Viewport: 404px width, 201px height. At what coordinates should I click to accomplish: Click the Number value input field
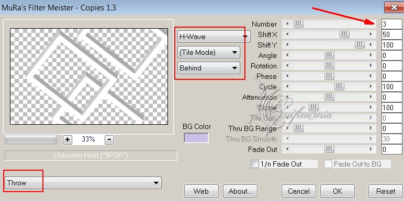391,24
